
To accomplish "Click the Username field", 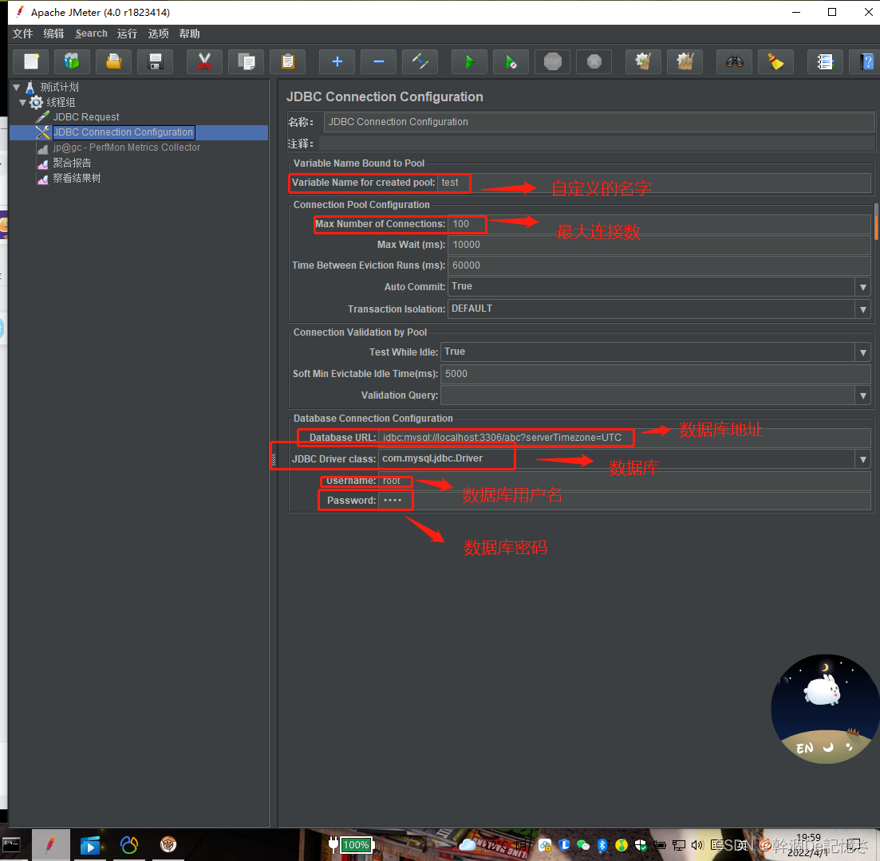I will pyautogui.click(x=624, y=482).
